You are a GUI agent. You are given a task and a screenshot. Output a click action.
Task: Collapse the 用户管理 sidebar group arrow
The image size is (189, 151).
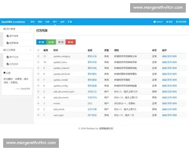[31, 29]
